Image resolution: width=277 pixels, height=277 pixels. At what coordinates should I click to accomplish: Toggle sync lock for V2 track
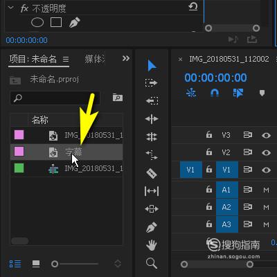click(248, 152)
